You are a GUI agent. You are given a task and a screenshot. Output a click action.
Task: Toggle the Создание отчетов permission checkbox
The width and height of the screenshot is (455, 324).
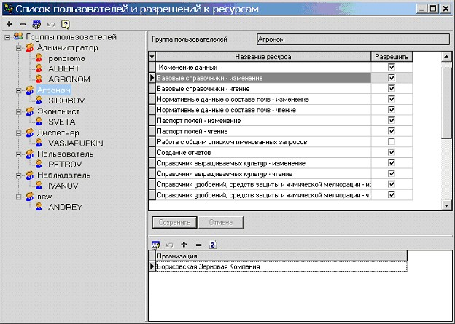392,152
